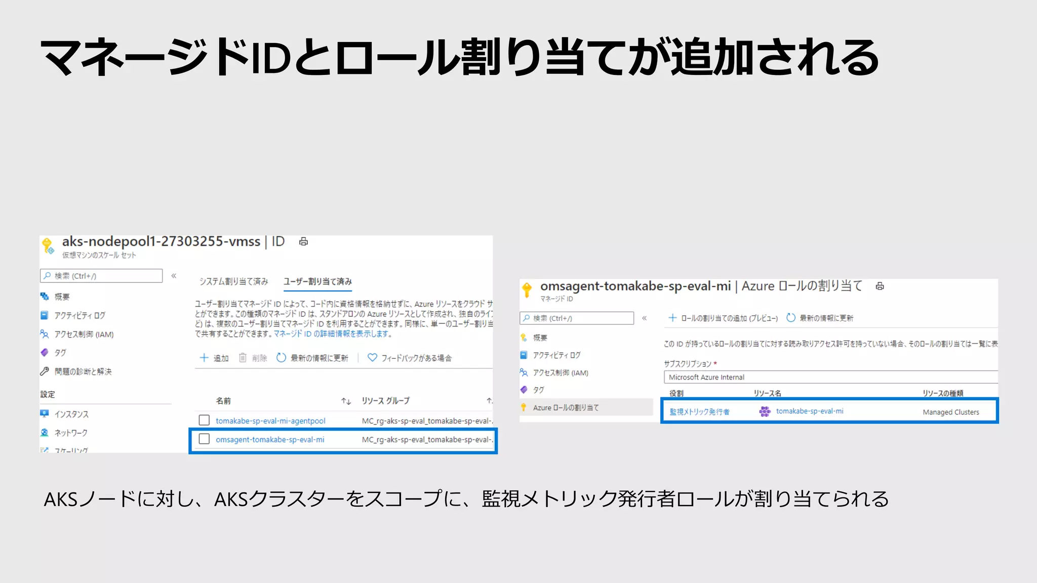Select Azure ロールの割り当て sidebar item
This screenshot has width=1037, height=583.
pos(586,407)
